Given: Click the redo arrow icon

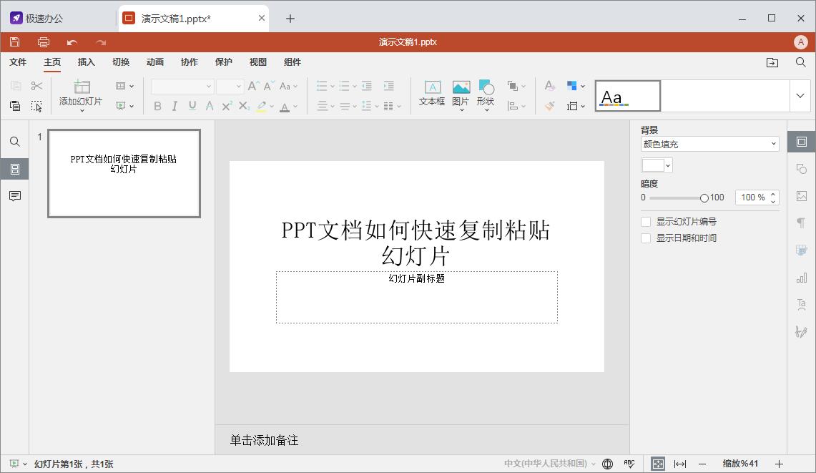Looking at the screenshot, I should click(x=101, y=42).
